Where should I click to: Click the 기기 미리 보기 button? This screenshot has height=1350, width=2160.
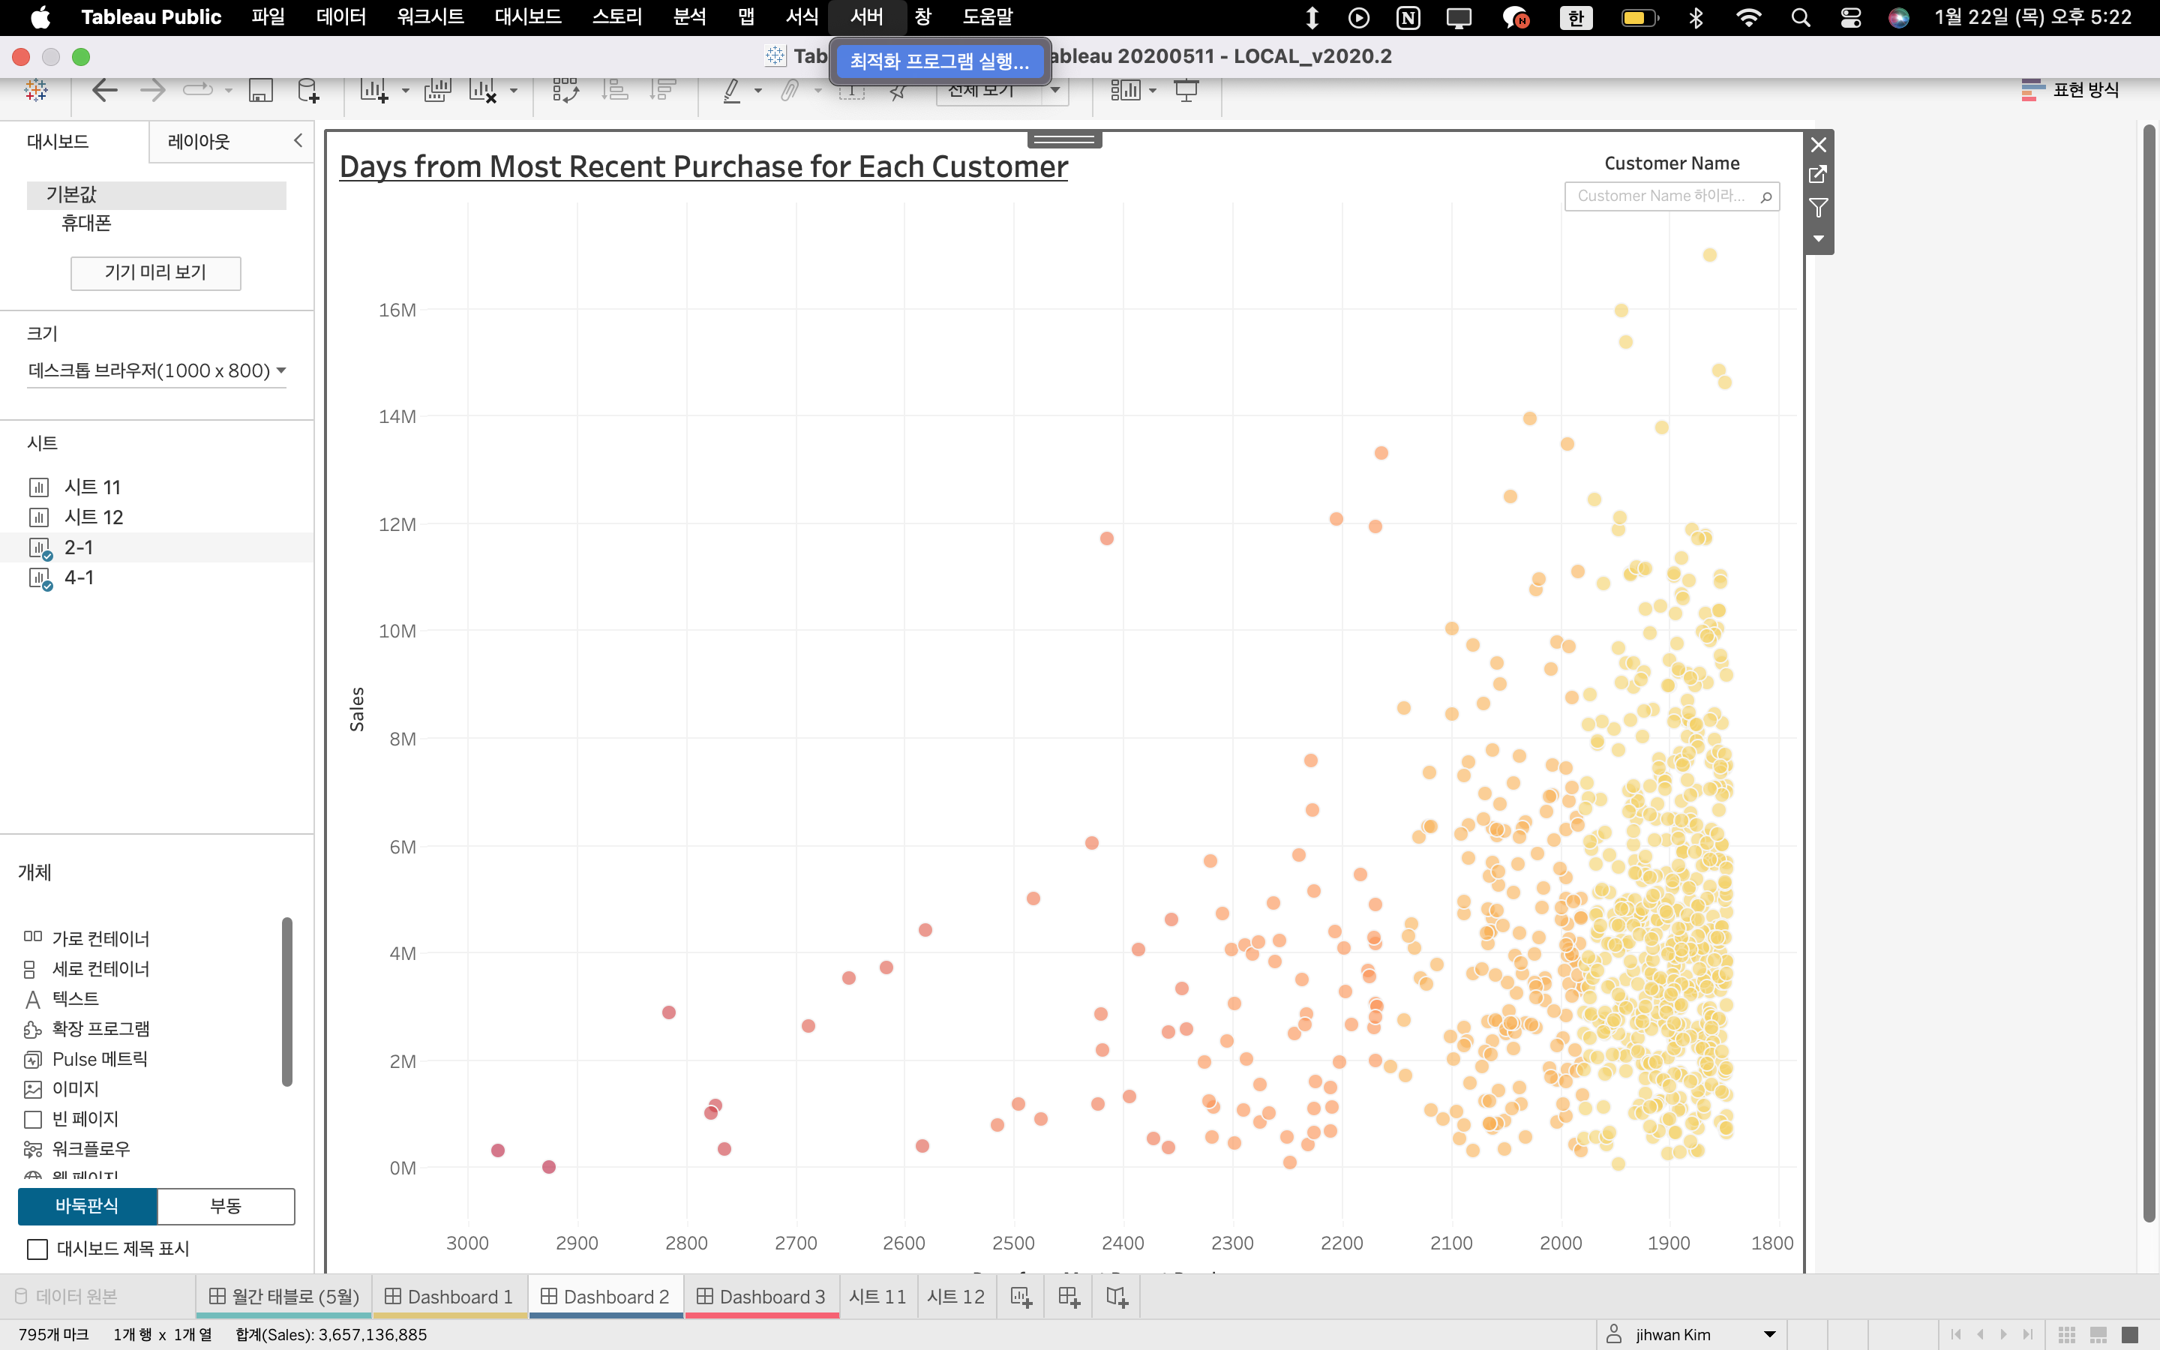coord(155,273)
